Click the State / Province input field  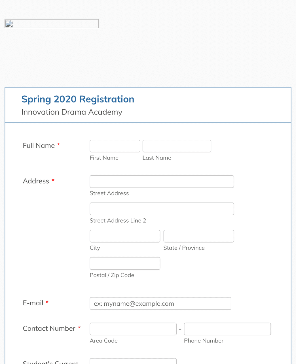(x=198, y=236)
